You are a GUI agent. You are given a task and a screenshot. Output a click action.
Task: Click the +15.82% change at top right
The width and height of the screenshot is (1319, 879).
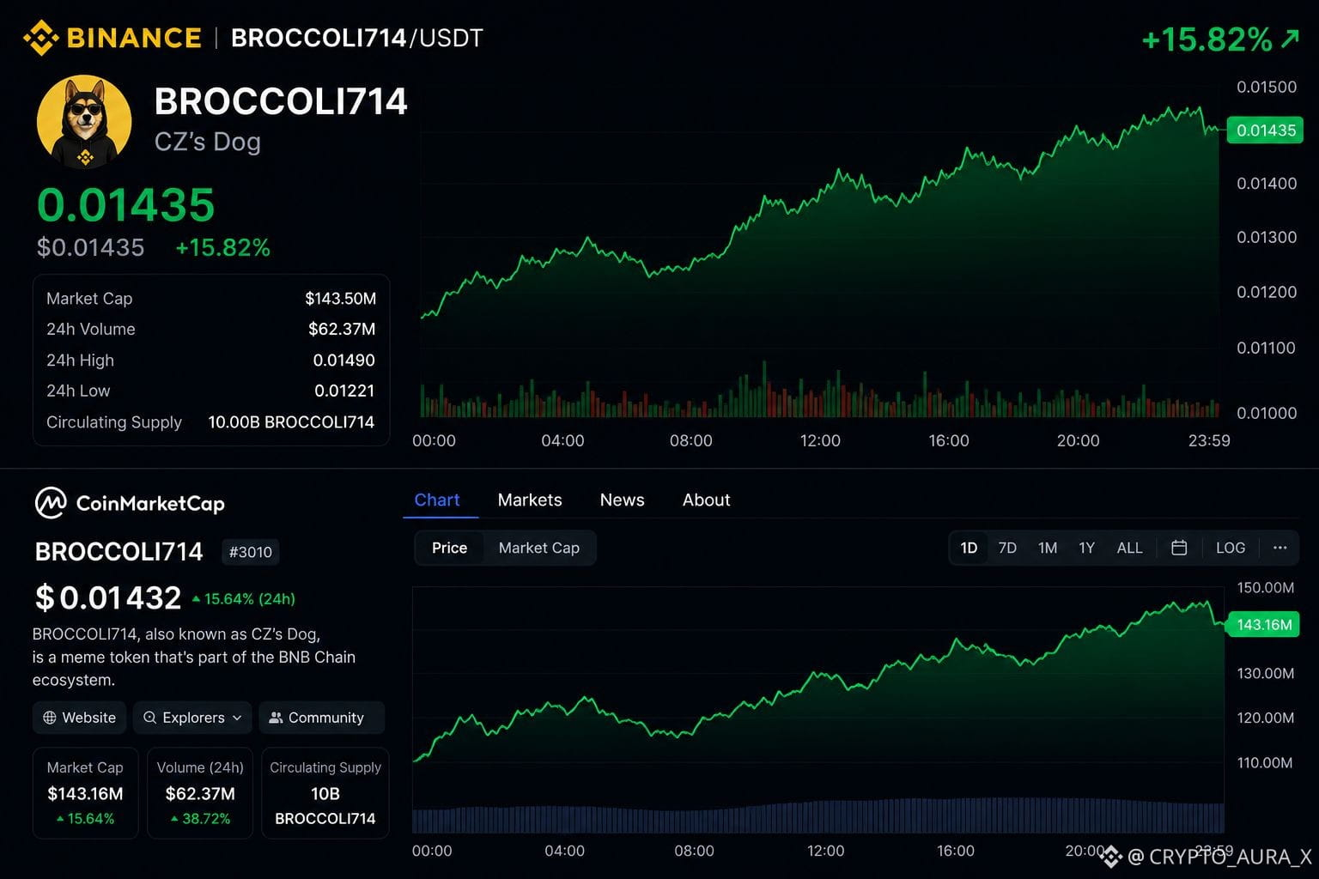pos(1207,39)
